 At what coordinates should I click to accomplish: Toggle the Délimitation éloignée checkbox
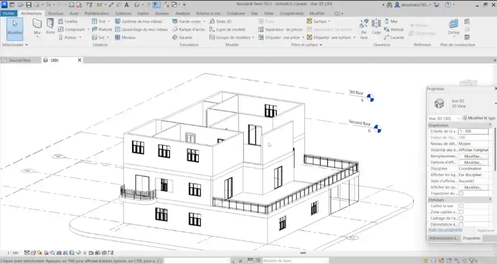coord(461,224)
